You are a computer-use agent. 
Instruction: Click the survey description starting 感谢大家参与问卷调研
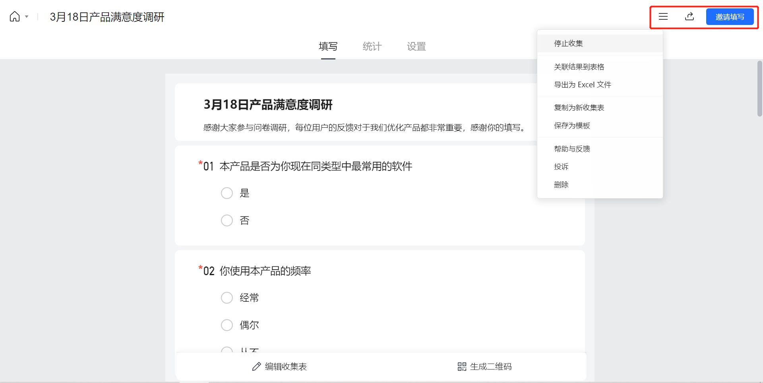point(365,127)
